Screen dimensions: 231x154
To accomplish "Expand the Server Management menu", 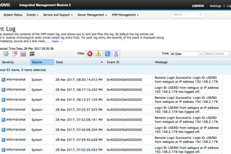I will click(92, 15).
